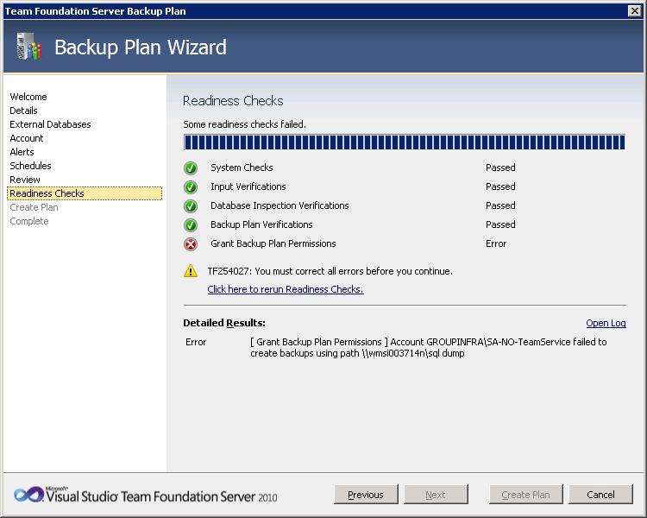This screenshot has width=647, height=518.
Task: Click the Visual Studio infinity logo
Action: 28,495
